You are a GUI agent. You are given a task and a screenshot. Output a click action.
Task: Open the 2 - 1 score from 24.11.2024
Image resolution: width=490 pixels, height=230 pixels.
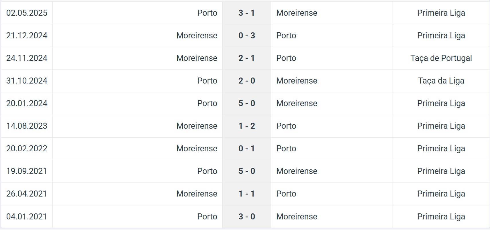tap(246, 58)
